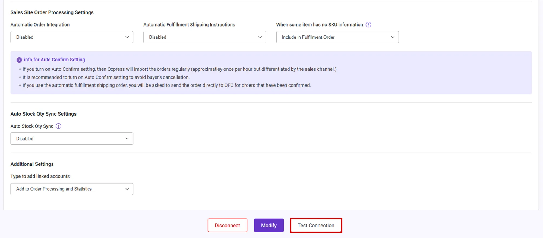Screen dimensions: 543x238
Task: Click the Modify button
Action: pyautogui.click(x=269, y=225)
